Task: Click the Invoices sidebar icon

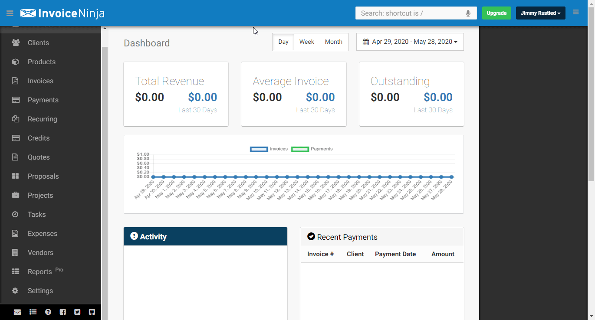Action: (x=15, y=81)
